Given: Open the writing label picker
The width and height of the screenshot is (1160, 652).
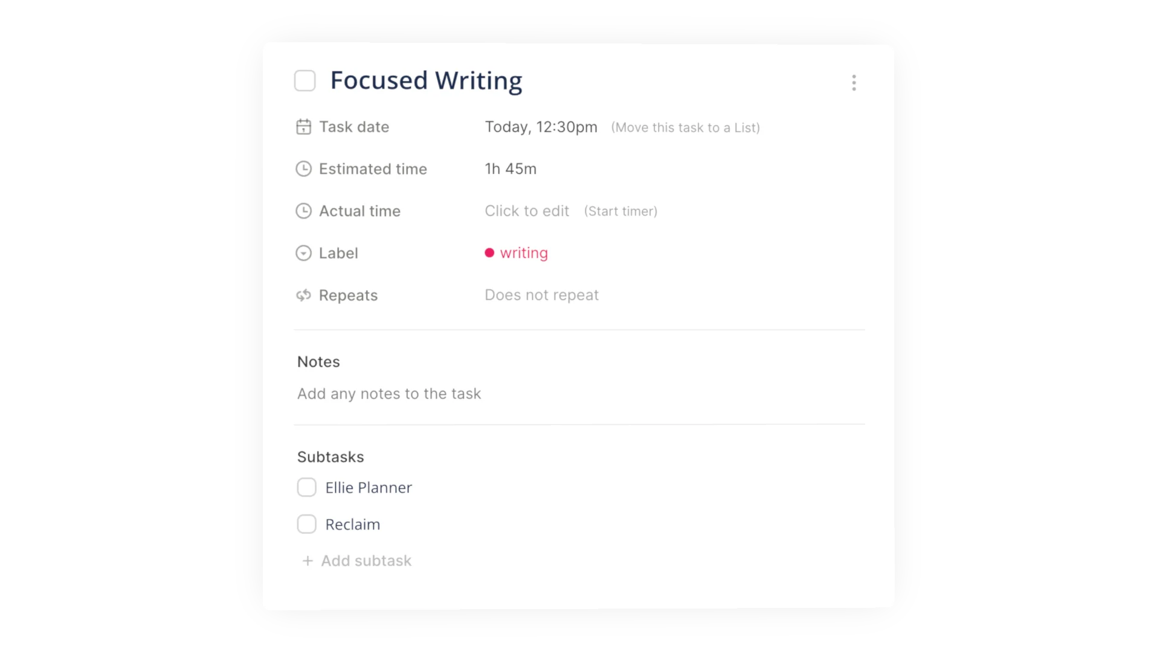Looking at the screenshot, I should point(523,253).
